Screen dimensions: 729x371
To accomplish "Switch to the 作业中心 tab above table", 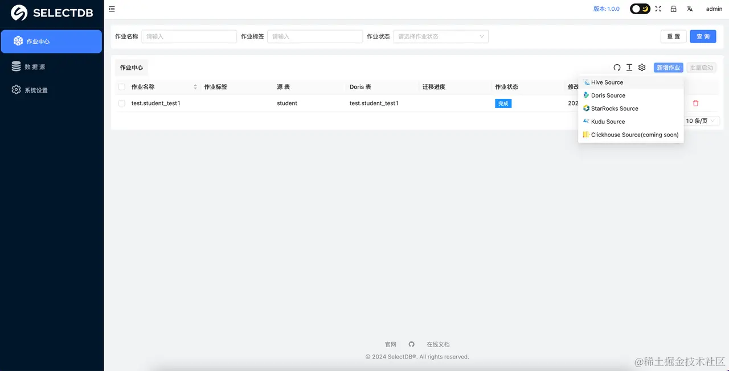I will (x=132, y=68).
